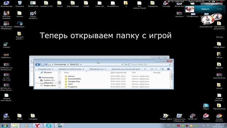Click the address bar refresh button
The width and height of the screenshot is (227, 128).
pos(126,64)
